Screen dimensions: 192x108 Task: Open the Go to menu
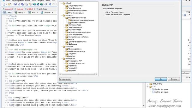[x=34, y=1]
